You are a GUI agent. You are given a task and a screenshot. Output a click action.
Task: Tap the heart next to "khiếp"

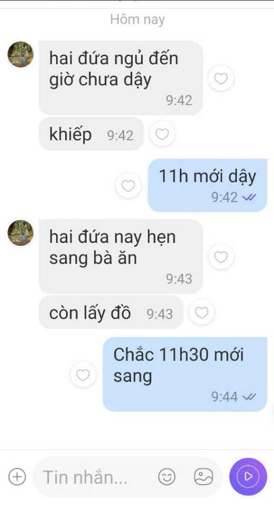(162, 134)
